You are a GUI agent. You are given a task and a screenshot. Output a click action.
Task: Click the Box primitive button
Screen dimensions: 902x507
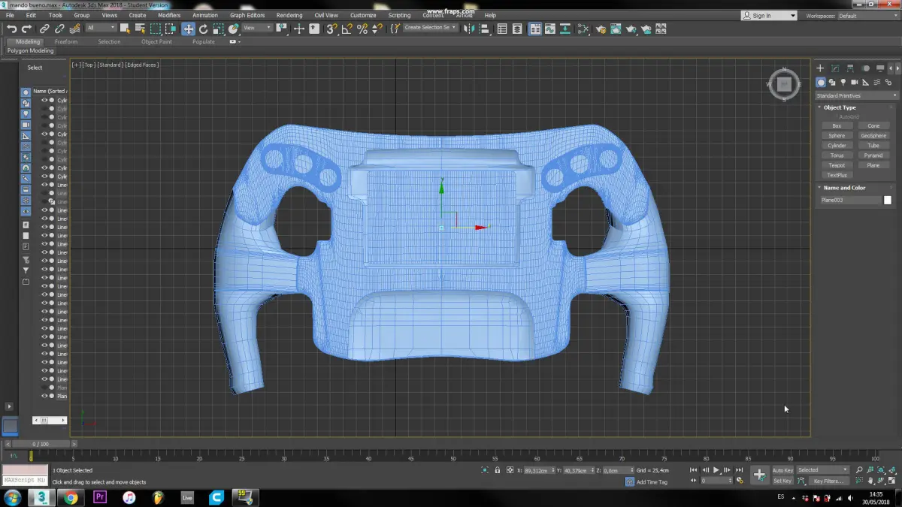[837, 125]
